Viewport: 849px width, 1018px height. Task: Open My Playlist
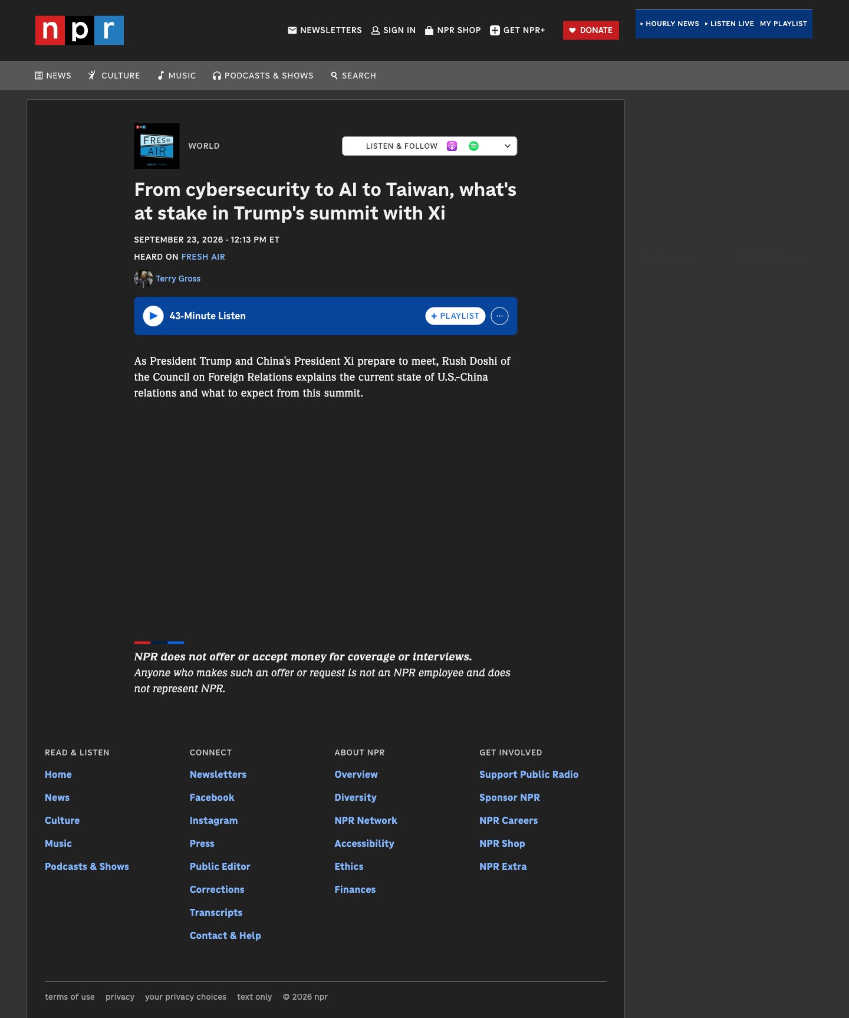click(784, 24)
